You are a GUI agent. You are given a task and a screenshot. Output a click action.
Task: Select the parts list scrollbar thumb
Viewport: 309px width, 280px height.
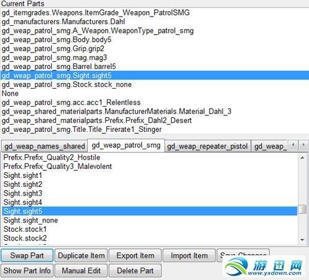pyautogui.click(x=302, y=209)
